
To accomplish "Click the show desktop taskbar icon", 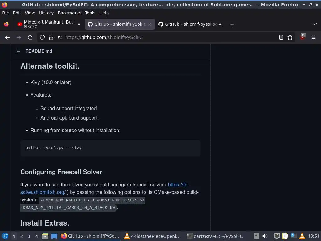I will 54,236.
